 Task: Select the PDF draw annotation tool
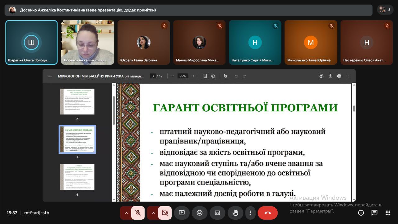(x=225, y=76)
